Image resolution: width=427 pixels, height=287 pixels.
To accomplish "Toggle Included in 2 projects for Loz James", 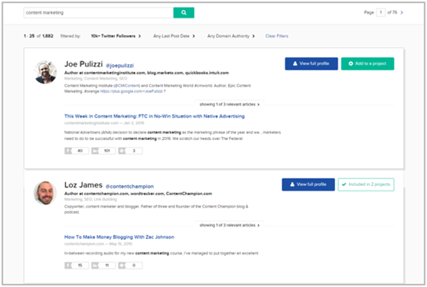I will click(x=366, y=184).
